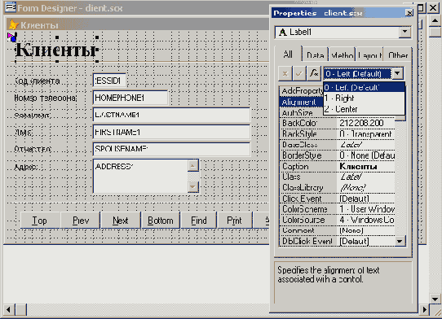Click the Next button
Viewport: 442px width, 319px height.
coord(121,221)
